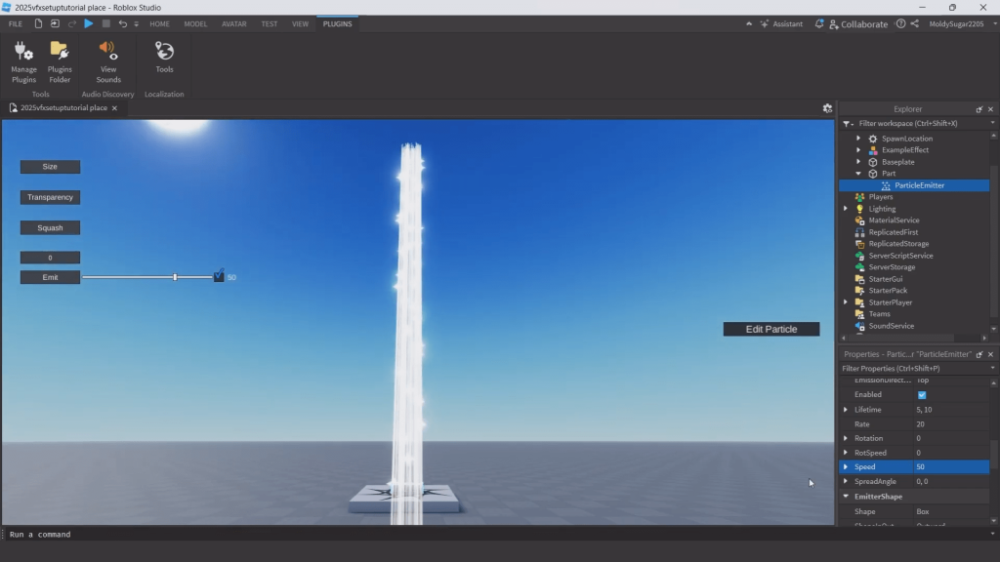The image size is (1000, 562).
Task: Switch to the VIEW tab
Action: tap(300, 23)
